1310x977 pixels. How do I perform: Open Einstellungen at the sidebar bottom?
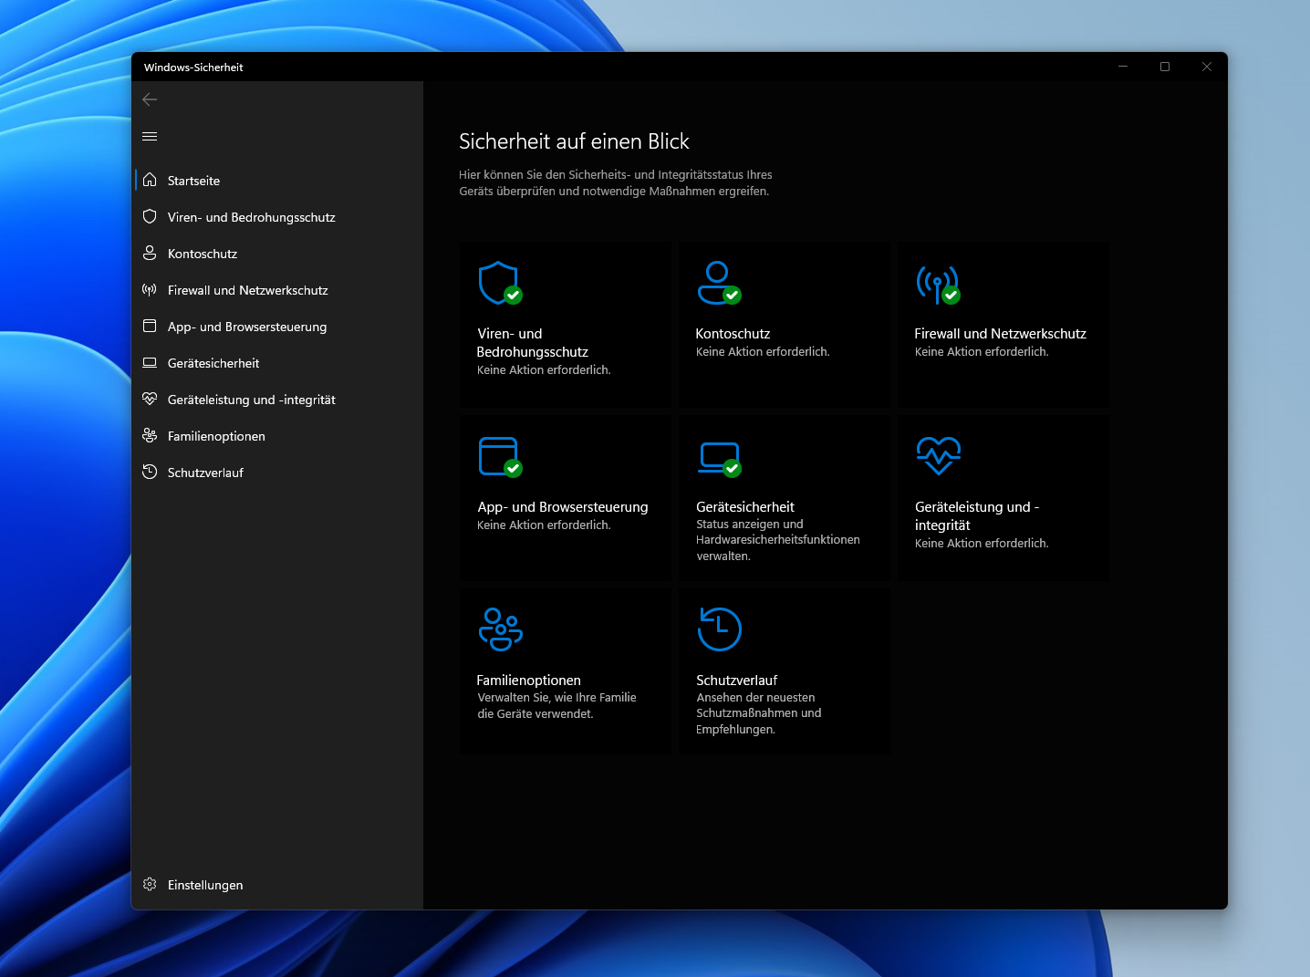(x=277, y=885)
